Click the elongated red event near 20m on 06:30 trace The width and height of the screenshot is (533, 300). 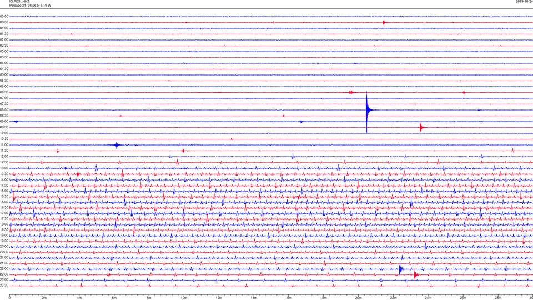[x=352, y=93]
